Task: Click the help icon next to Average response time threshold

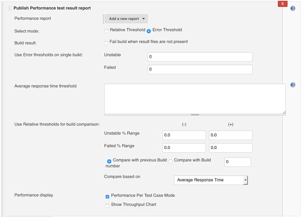Action: tap(293, 85)
